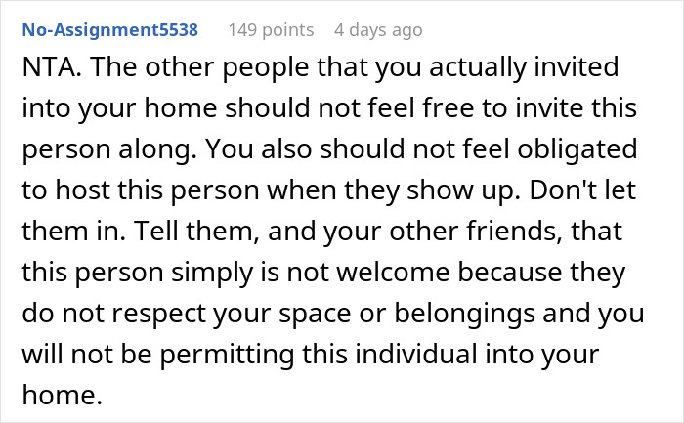Click the 149 points score label
The height and width of the screenshot is (423, 684).
(271, 30)
